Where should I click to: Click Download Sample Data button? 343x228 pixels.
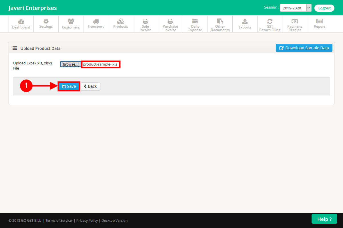pyautogui.click(x=304, y=48)
